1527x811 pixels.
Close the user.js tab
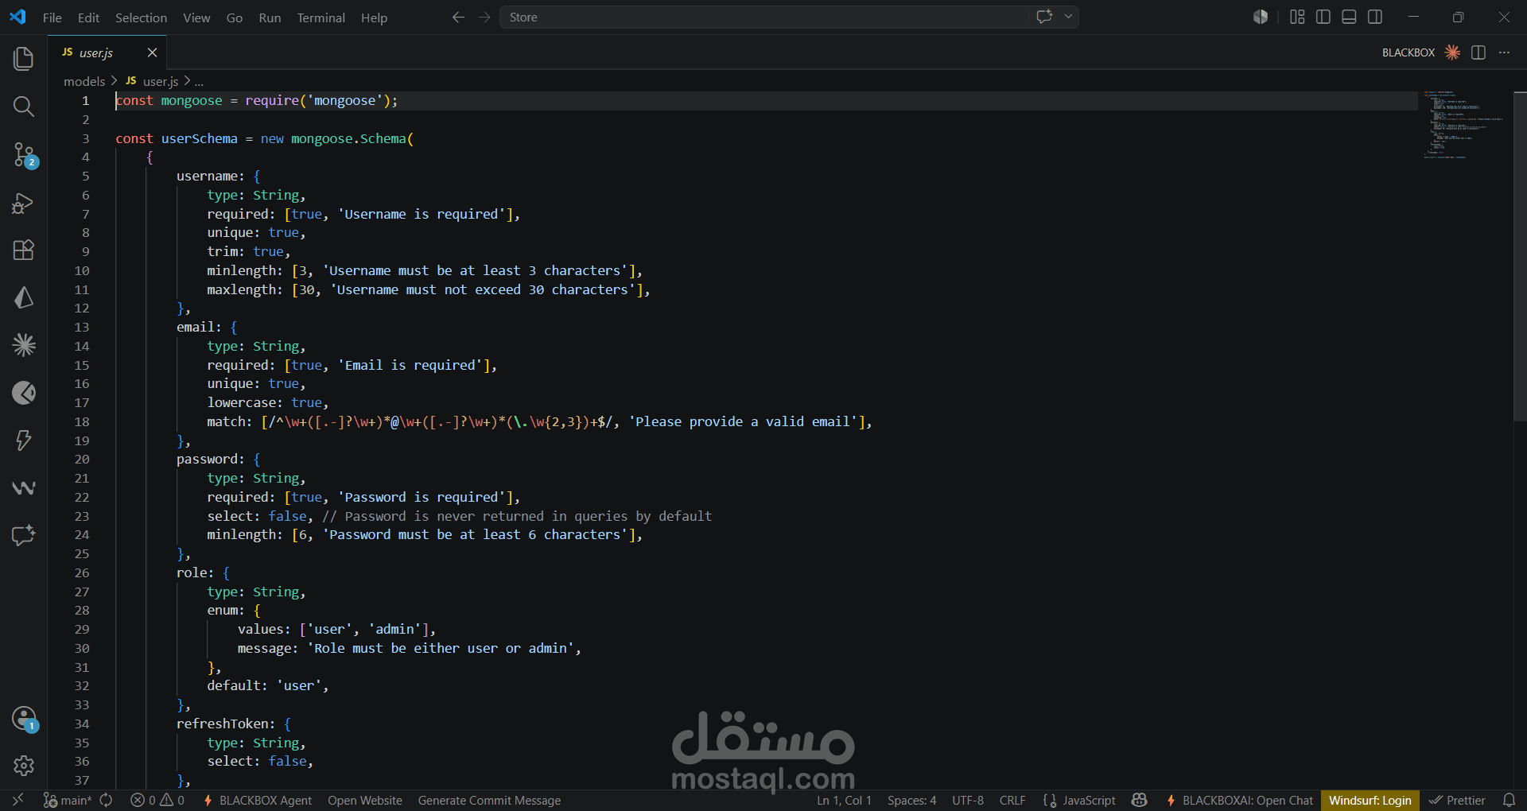pyautogui.click(x=152, y=52)
